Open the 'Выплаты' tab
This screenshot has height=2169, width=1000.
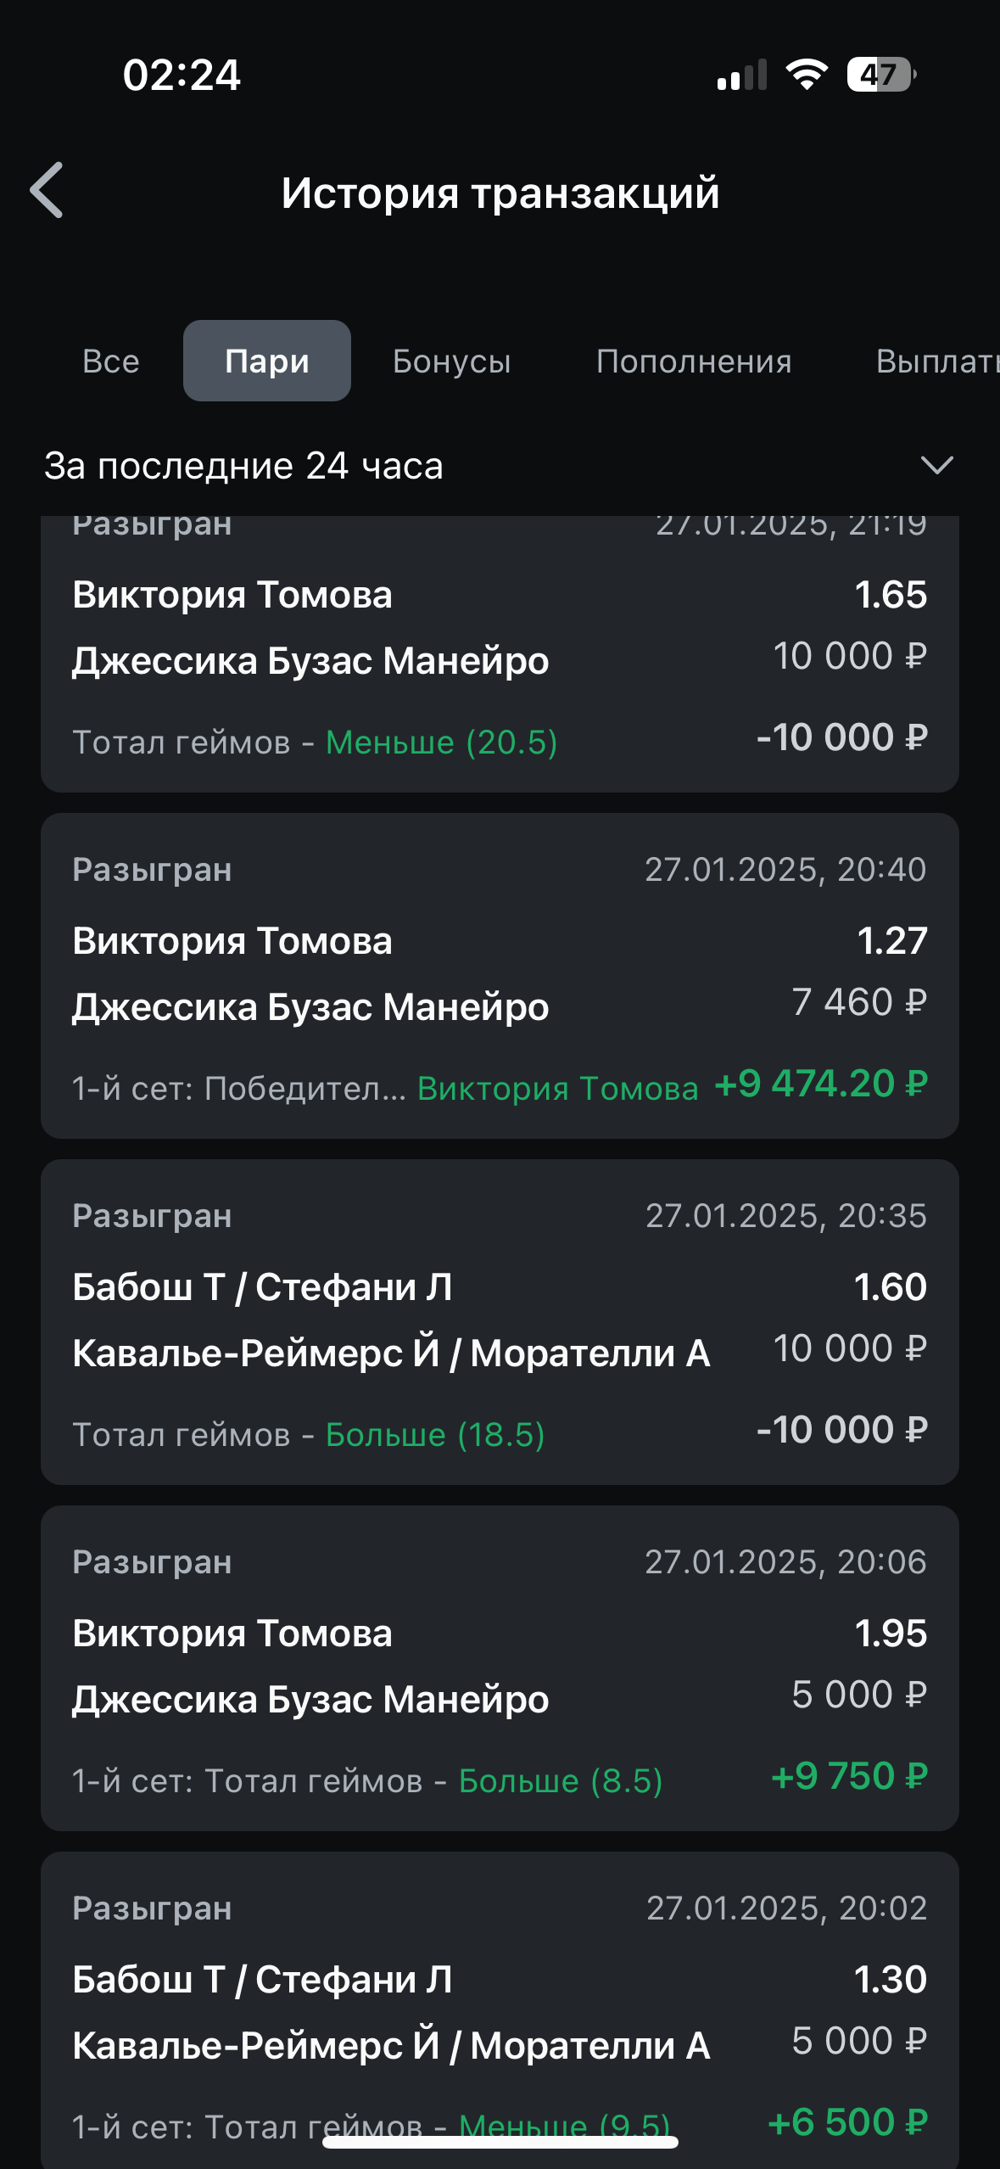[936, 361]
